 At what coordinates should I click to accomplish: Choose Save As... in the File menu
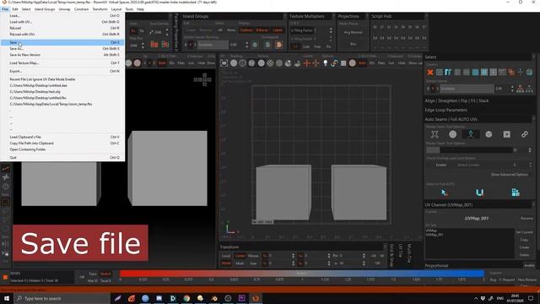click(62, 49)
